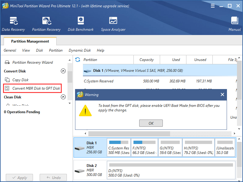The width and height of the screenshot is (243, 182).
Task: Open the Dynamic Disk menu
Action: click(80, 50)
